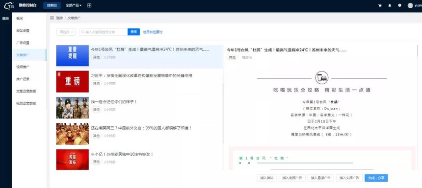The image size is (422, 188).
Task: Open the typhoon 杜鹃 article in list
Action: (150, 49)
